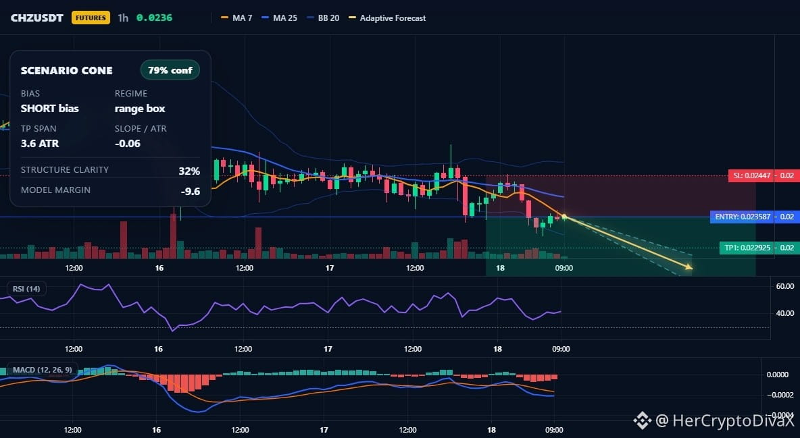Click the MACD (12, 26, 9) indicator label

(x=43, y=370)
